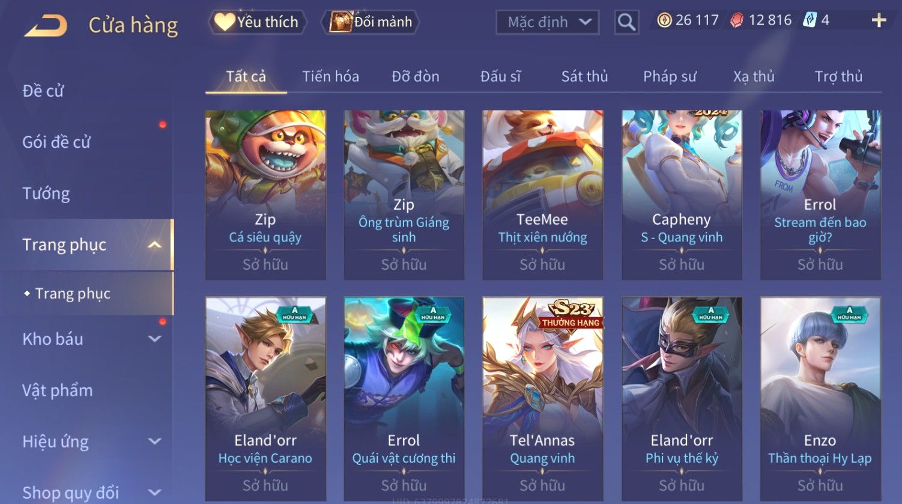Screen dimensions: 902x504
Task: Select the Tiến hóa tab
Action: click(x=330, y=76)
